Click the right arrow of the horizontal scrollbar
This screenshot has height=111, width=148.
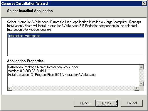pos(137,88)
